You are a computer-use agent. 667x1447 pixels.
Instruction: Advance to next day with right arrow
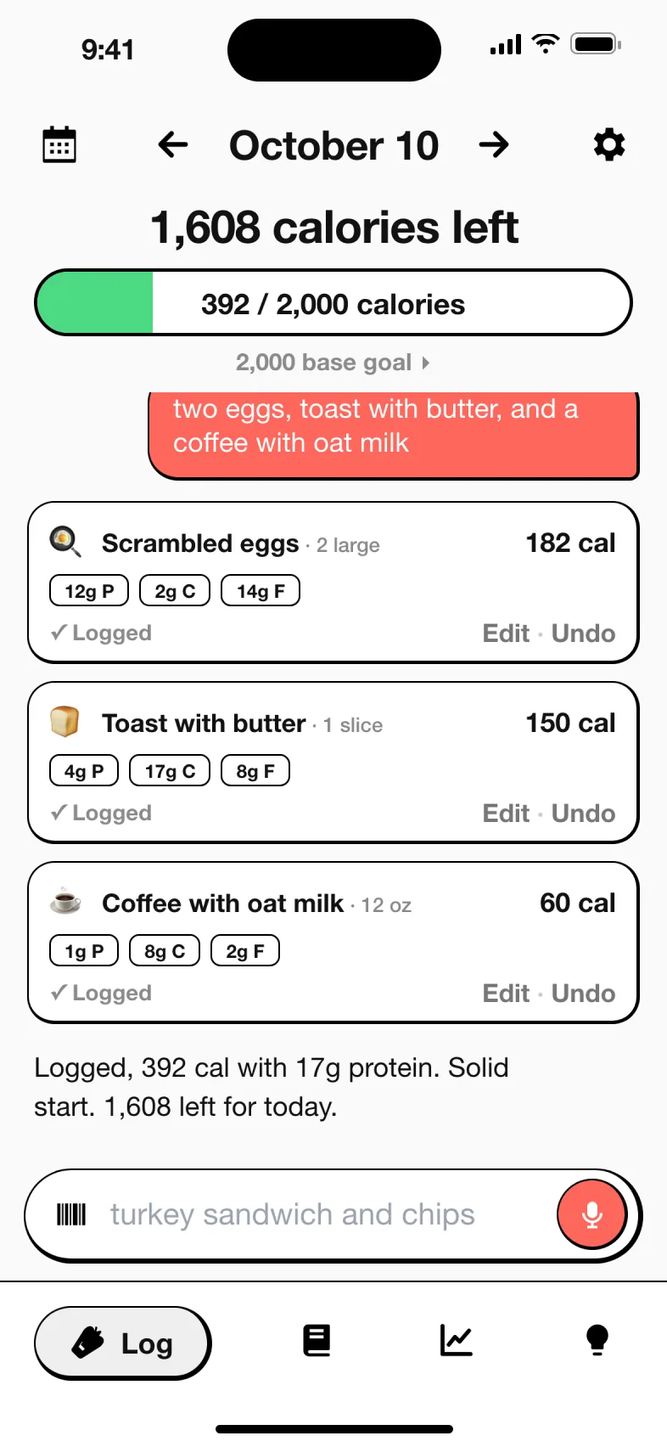494,144
